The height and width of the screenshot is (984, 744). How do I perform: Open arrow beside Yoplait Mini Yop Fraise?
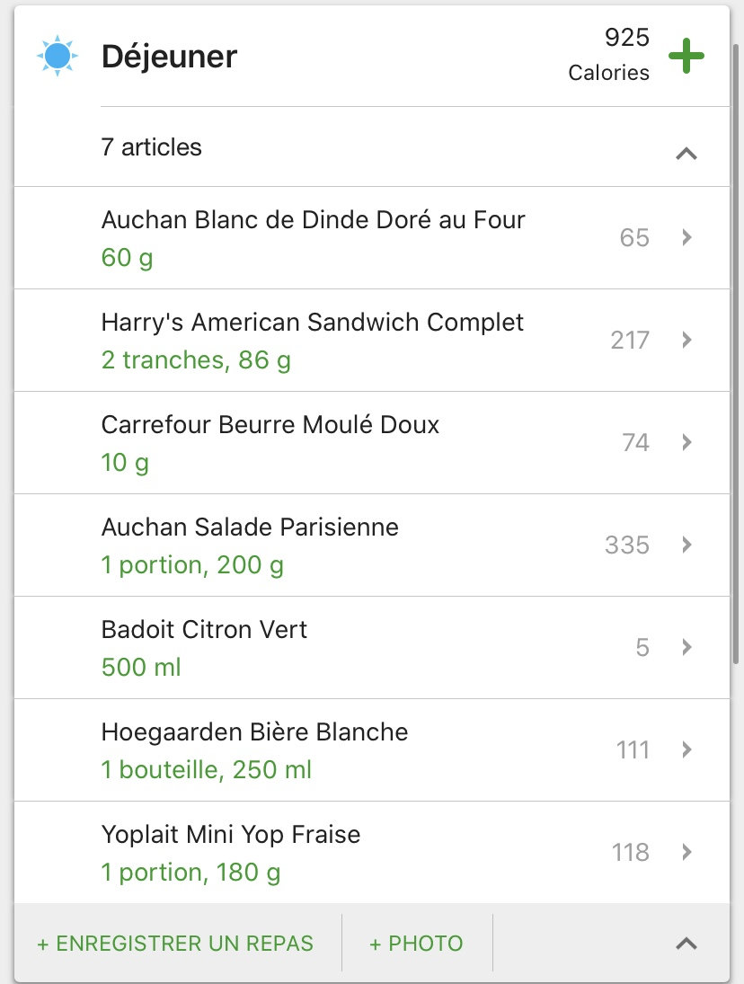tap(686, 852)
